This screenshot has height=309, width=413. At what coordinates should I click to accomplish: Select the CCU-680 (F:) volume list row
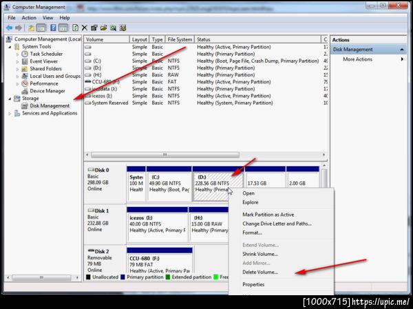205,82
